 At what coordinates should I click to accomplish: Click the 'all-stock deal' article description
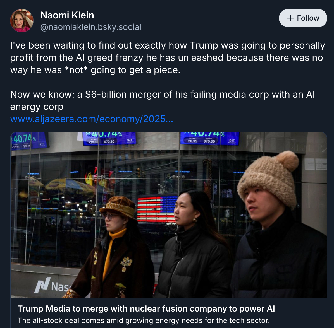(x=144, y=320)
